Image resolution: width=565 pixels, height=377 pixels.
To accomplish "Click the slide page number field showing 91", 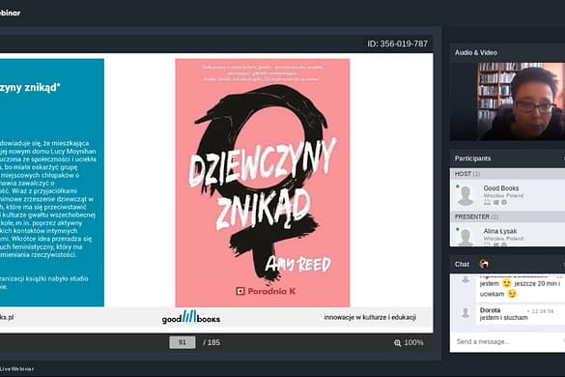I will tap(183, 342).
